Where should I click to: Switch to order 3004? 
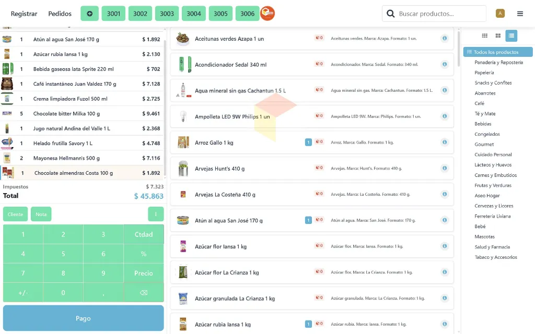[194, 14]
